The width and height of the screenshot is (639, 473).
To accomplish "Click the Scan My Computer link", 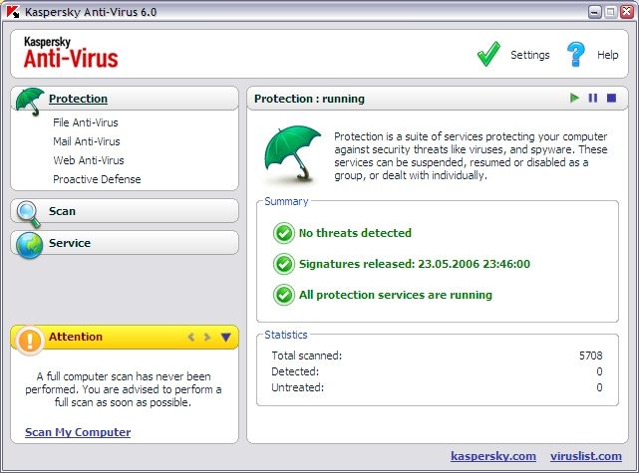I will tap(78, 432).
